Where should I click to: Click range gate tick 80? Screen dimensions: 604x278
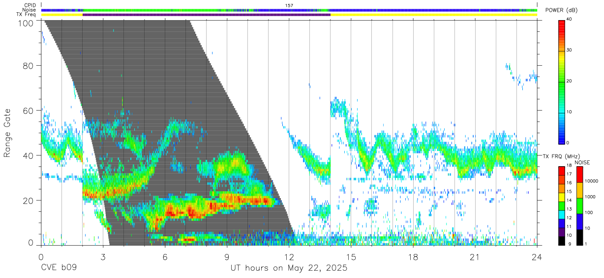29,65
